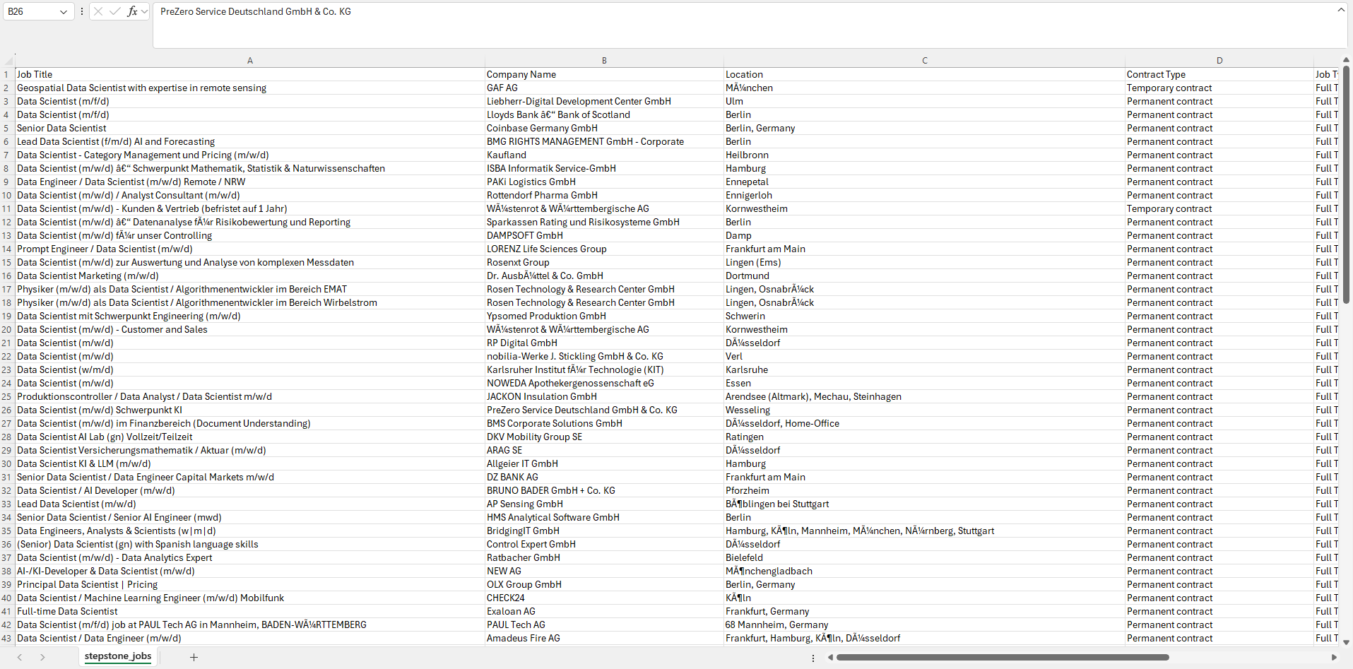
Task: Select Temporary contract cell in row 11
Action: pyautogui.click(x=1219, y=208)
